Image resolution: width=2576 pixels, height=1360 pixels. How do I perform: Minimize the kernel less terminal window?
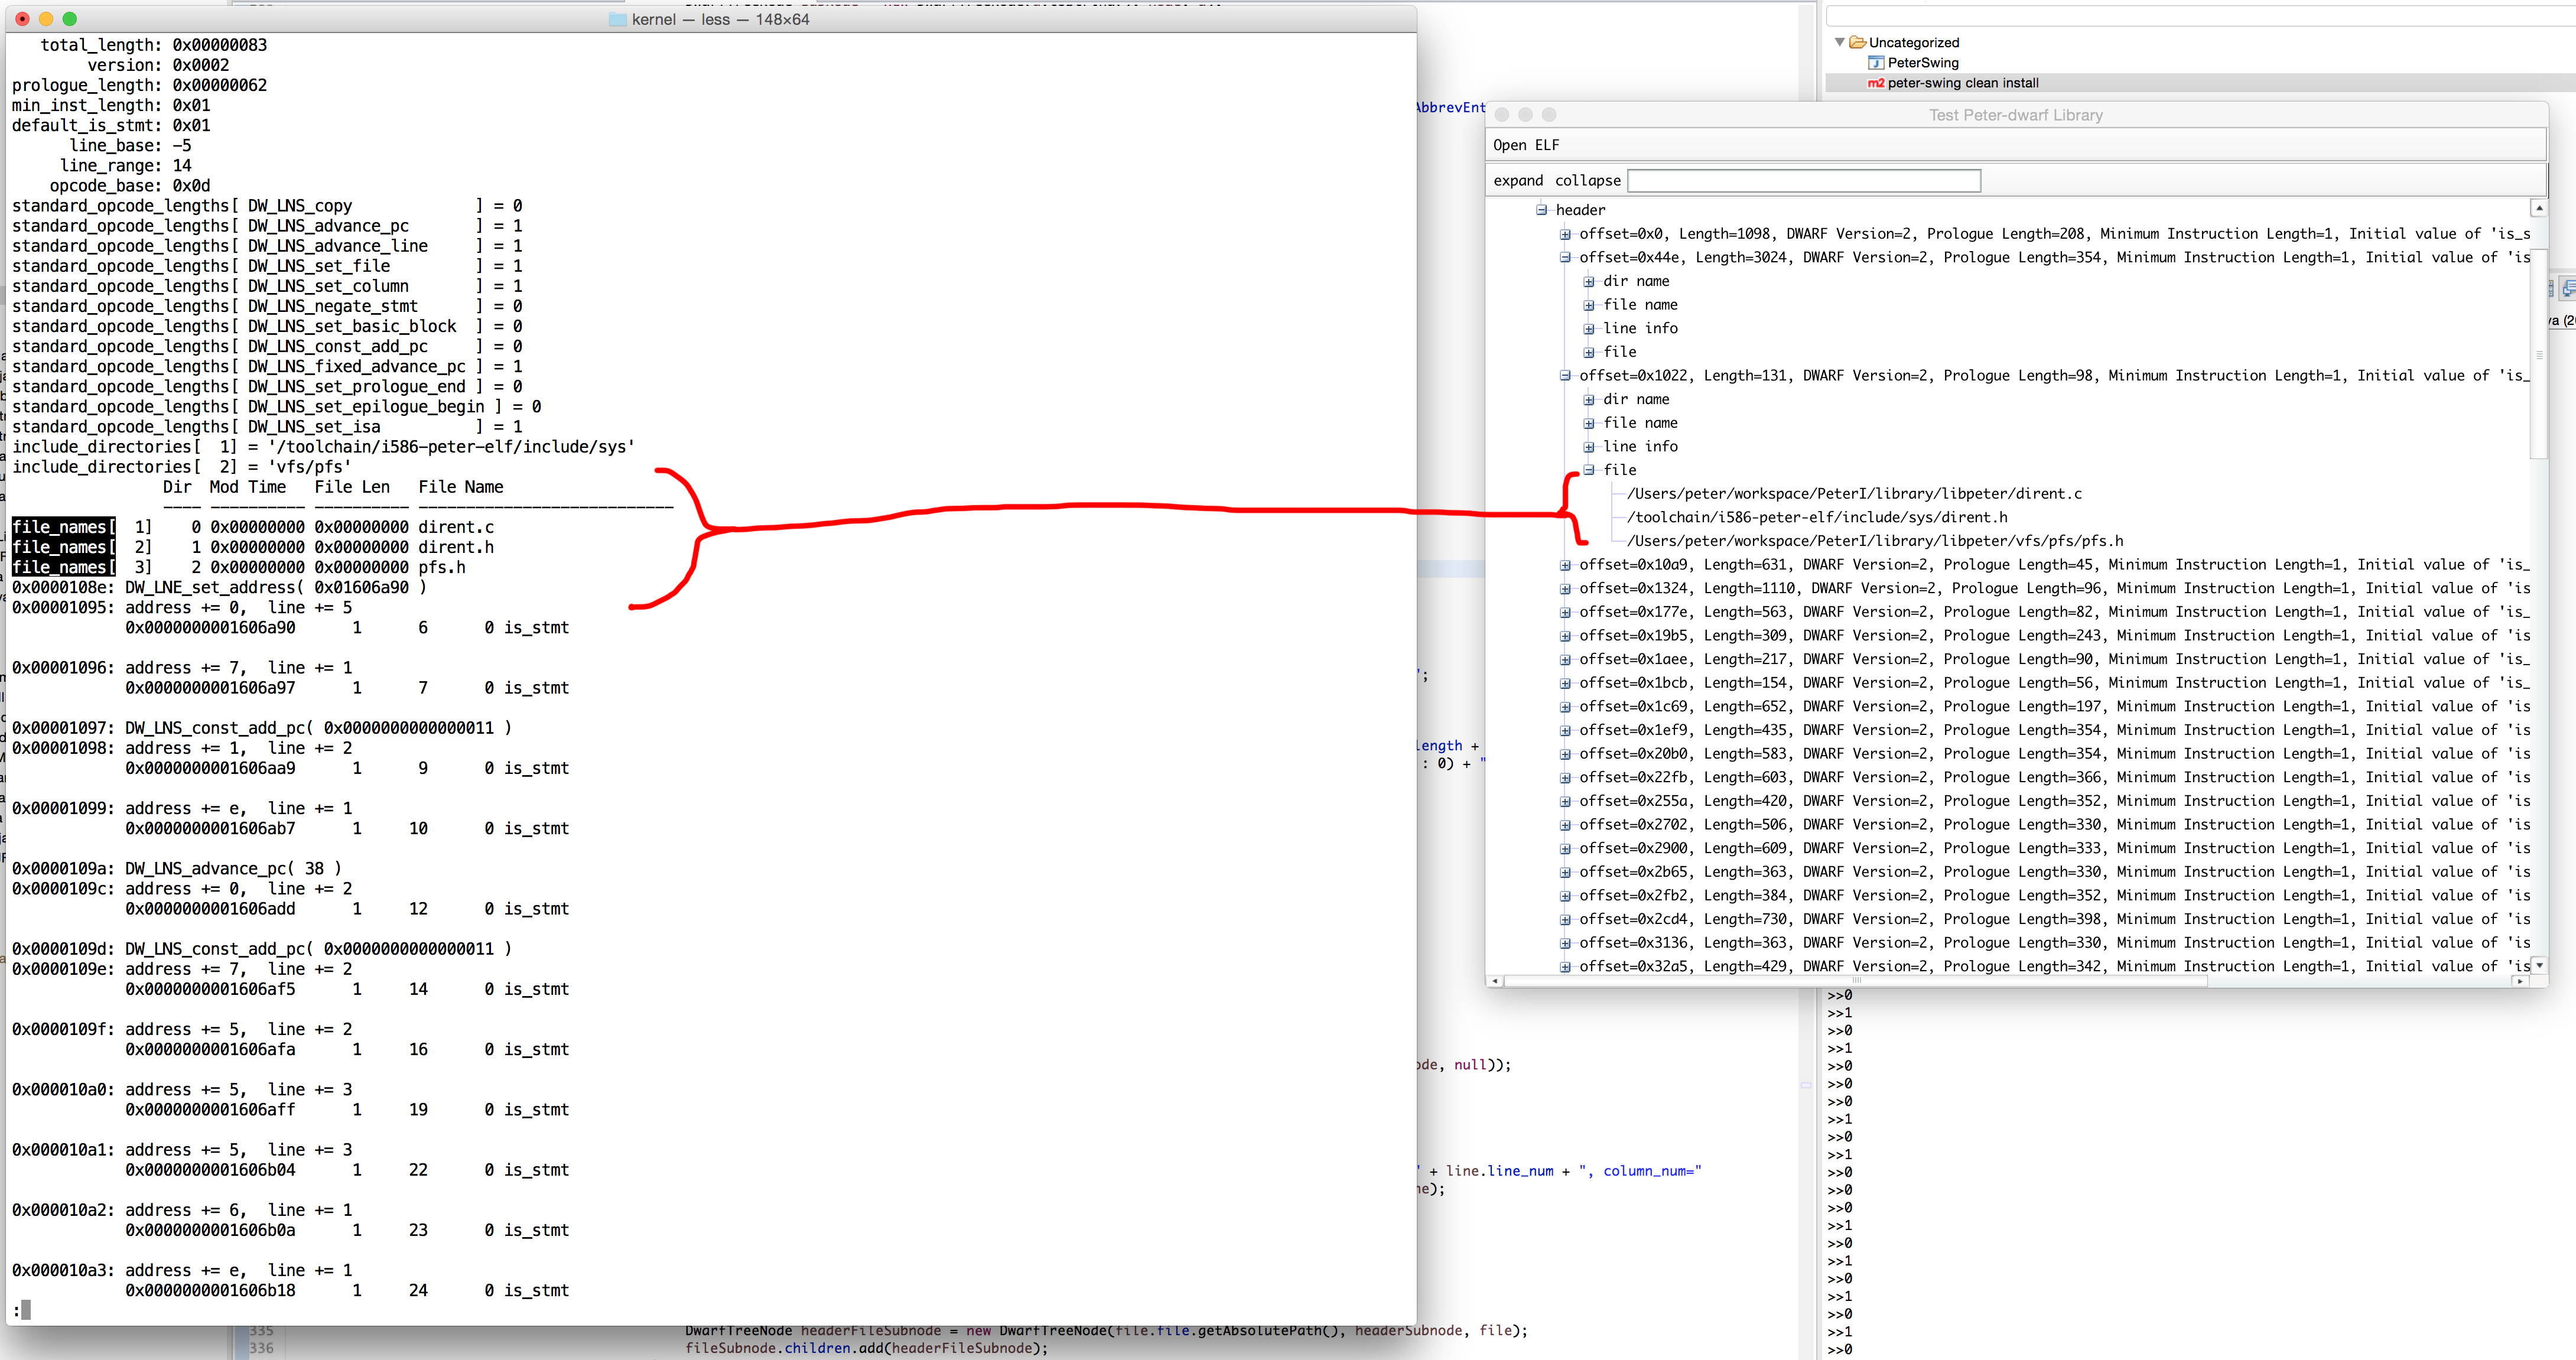[x=46, y=19]
